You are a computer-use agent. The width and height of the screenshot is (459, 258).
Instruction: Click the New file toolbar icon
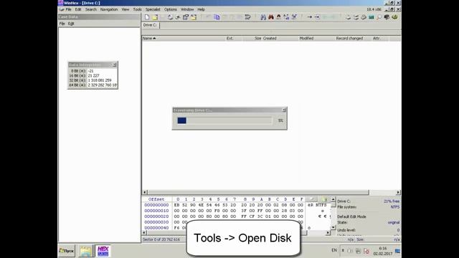147,17
